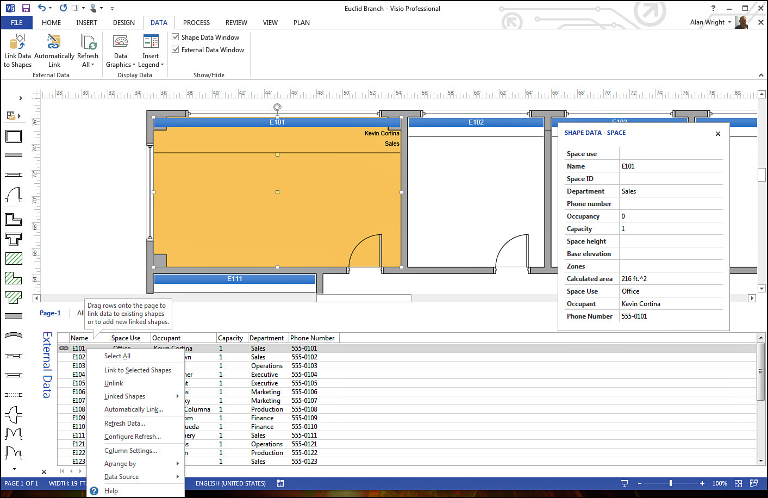This screenshot has width=768, height=498.
Task: Open the HOME ribbon tab
Action: click(51, 22)
